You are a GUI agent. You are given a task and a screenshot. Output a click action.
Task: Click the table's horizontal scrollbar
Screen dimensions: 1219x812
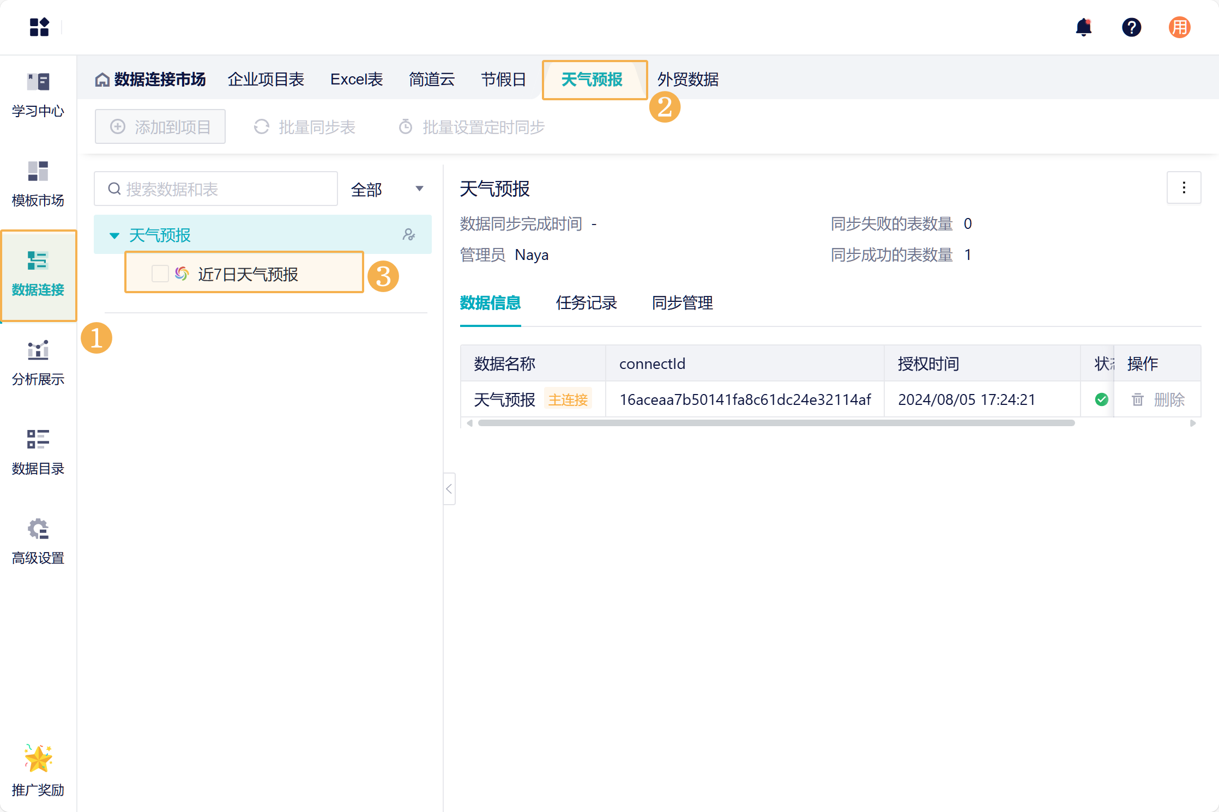click(x=776, y=423)
